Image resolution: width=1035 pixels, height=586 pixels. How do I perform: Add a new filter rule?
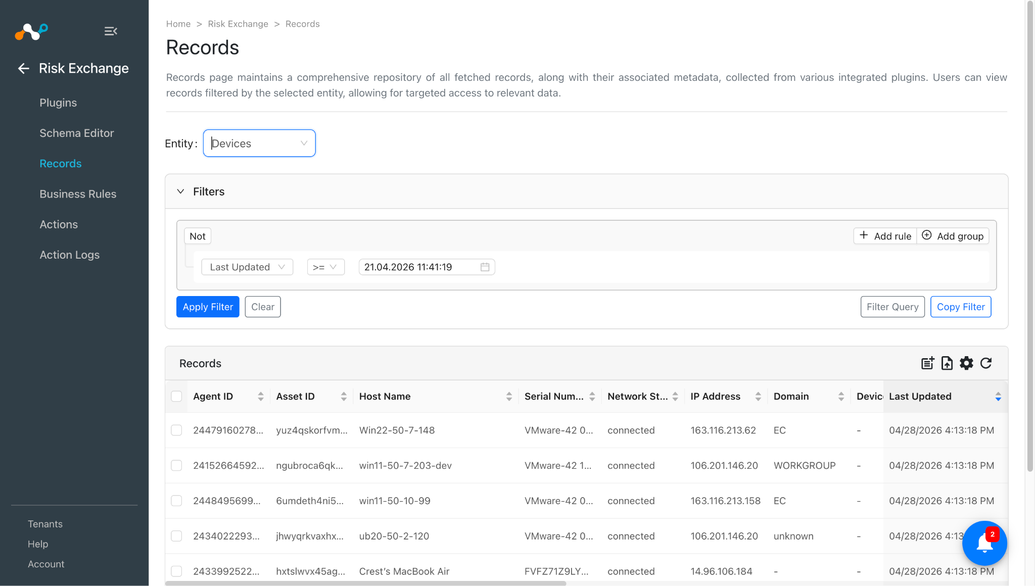[885, 236]
